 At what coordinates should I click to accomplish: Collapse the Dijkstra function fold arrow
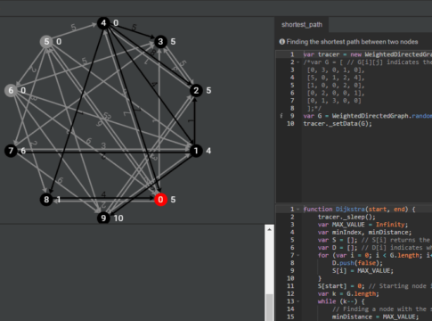(298, 210)
